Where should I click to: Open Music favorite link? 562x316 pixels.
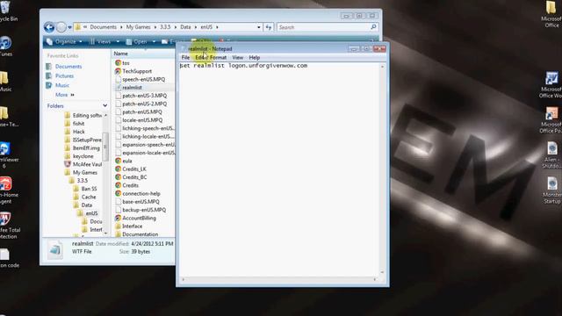(x=62, y=85)
